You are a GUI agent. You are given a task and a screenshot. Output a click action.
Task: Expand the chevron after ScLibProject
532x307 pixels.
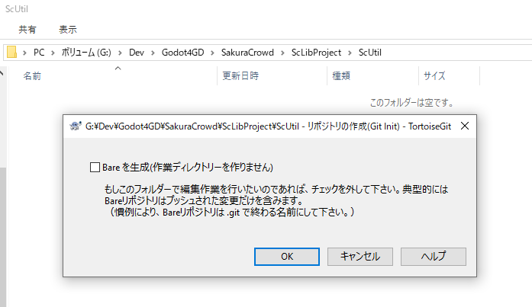pyautogui.click(x=350, y=53)
